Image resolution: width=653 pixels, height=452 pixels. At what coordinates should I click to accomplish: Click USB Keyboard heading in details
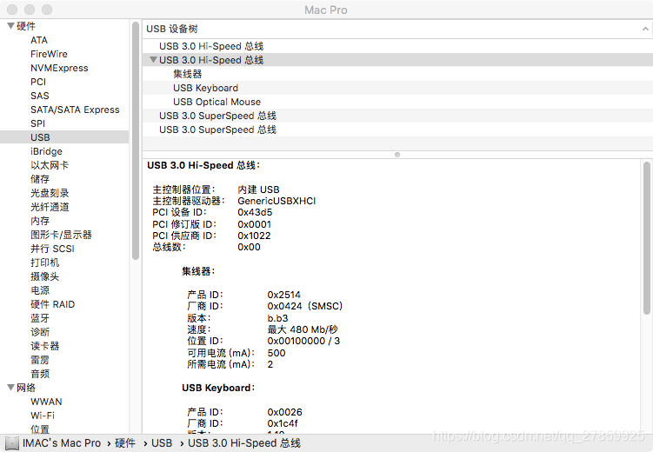tap(218, 388)
